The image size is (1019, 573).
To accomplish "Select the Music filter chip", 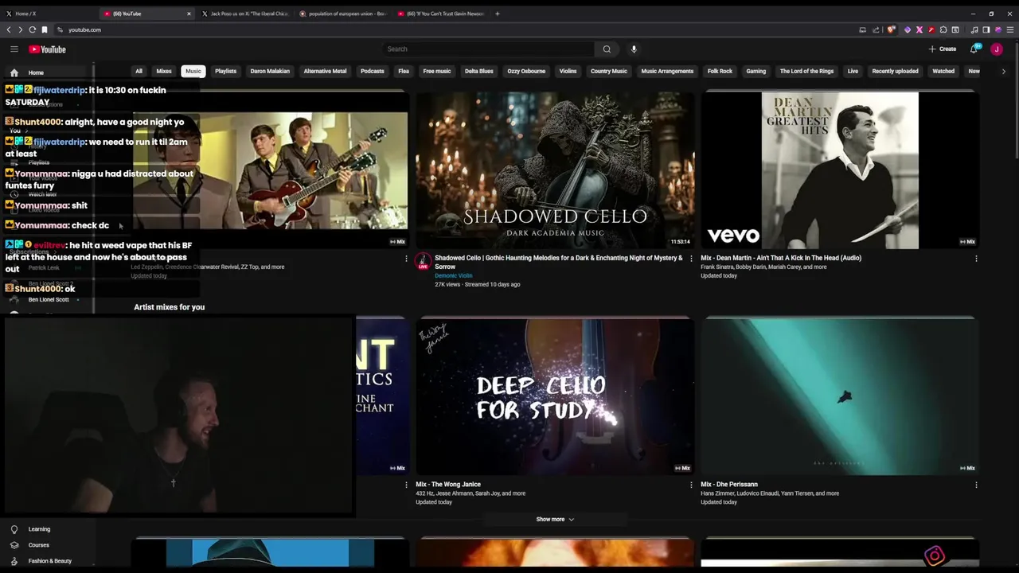I will pos(193,71).
